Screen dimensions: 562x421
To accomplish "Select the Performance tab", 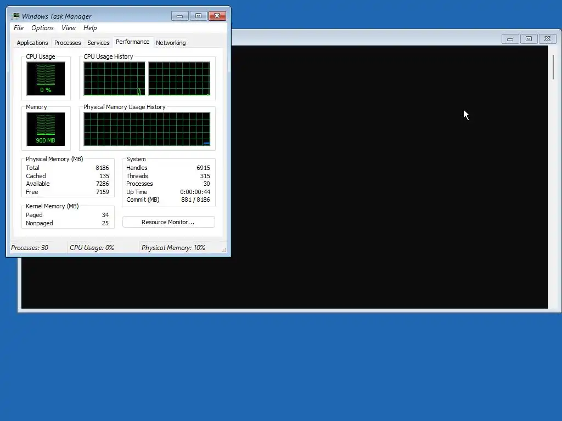I will (133, 42).
